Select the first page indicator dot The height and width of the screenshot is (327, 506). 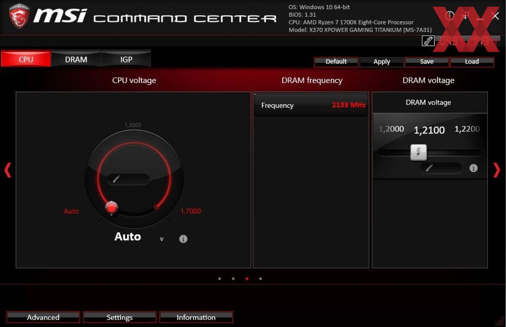tap(220, 278)
